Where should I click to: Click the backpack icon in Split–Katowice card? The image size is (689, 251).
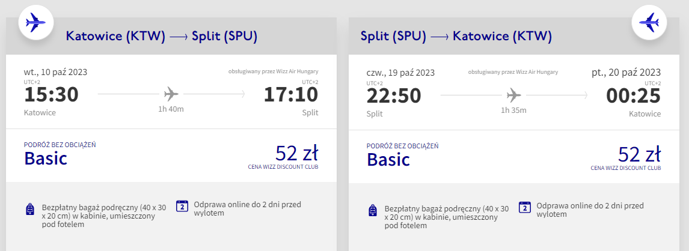373,210
